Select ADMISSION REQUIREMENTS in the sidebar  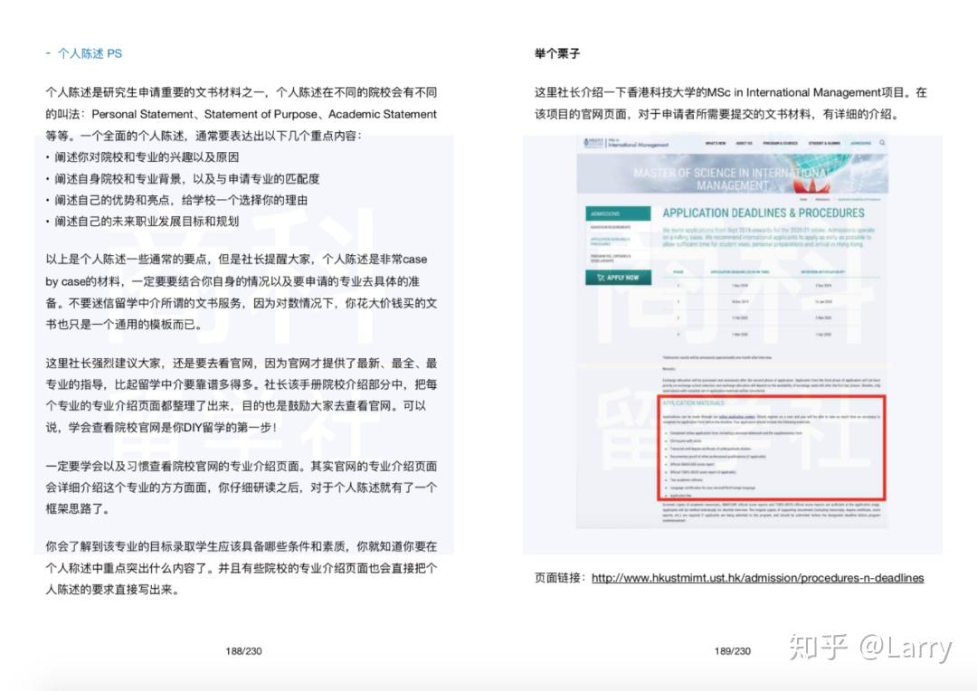(x=612, y=227)
